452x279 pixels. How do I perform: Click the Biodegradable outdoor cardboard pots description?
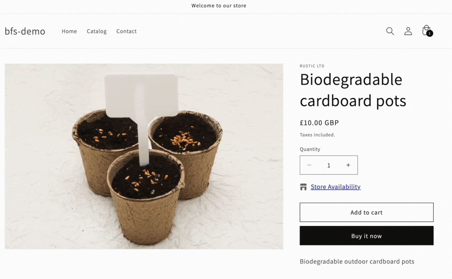point(357,261)
